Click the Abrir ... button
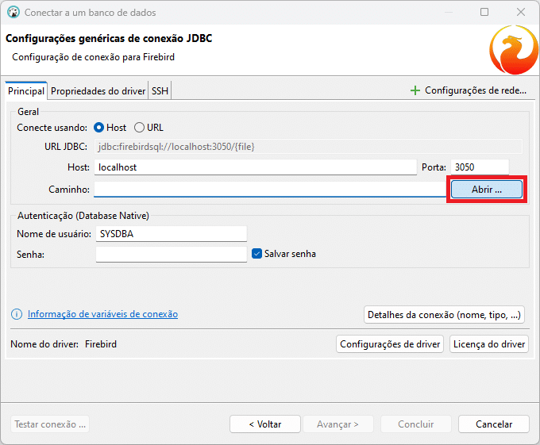540x445 pixels. pyautogui.click(x=487, y=190)
